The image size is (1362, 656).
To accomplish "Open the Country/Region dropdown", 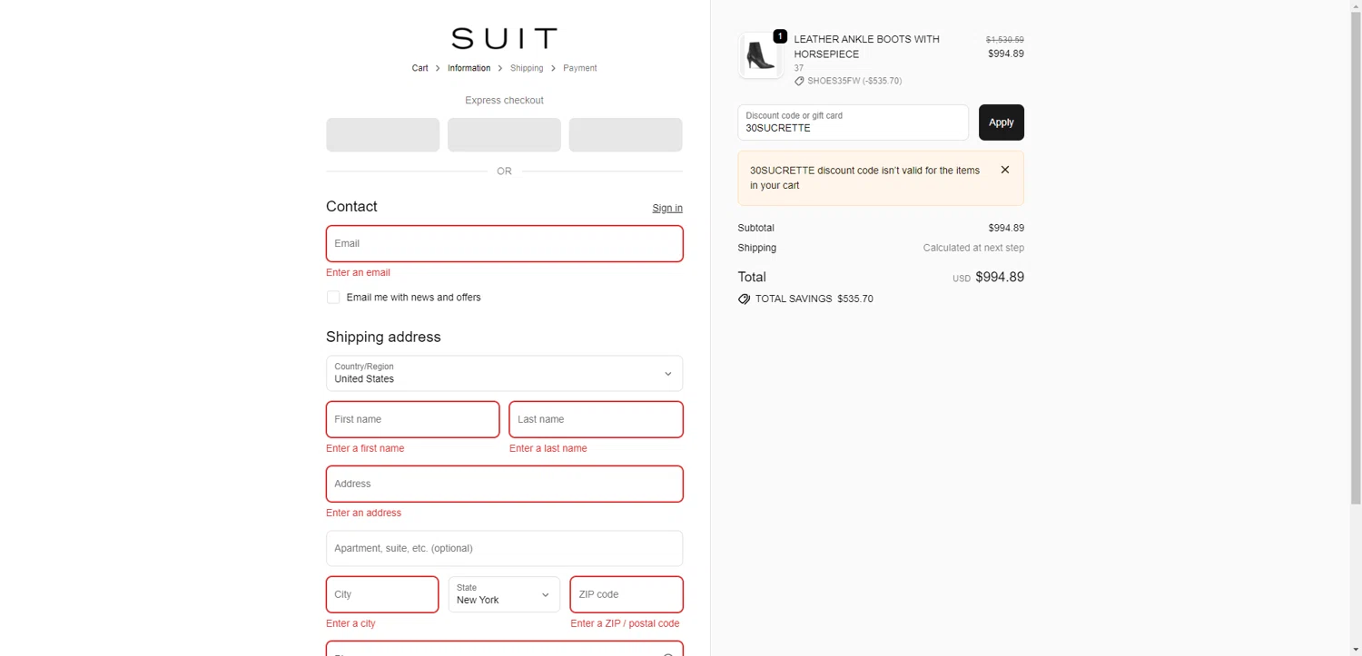I will pos(504,373).
